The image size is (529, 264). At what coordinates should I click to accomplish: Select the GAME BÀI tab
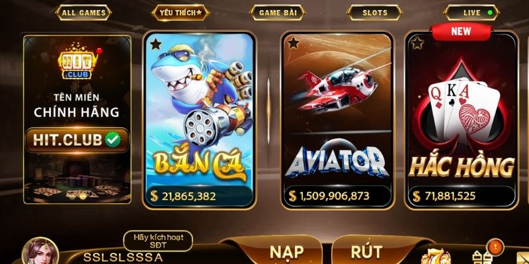[278, 13]
